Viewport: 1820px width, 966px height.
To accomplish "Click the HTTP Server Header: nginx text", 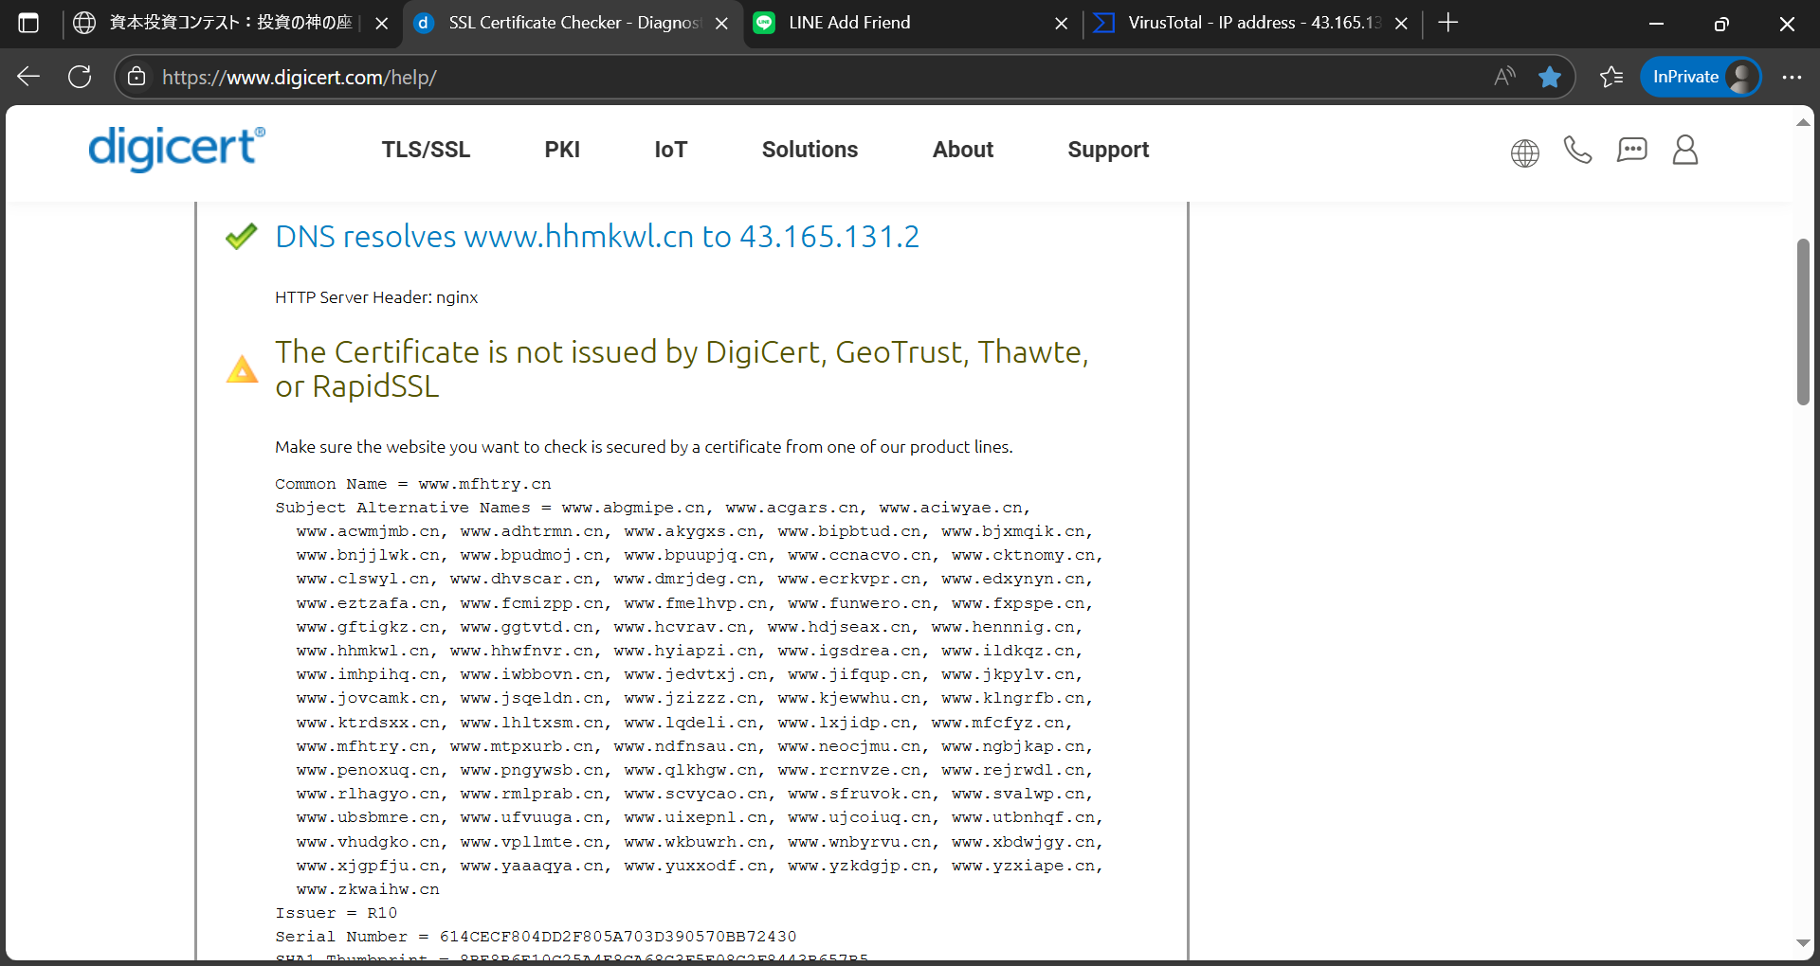I will [376, 297].
